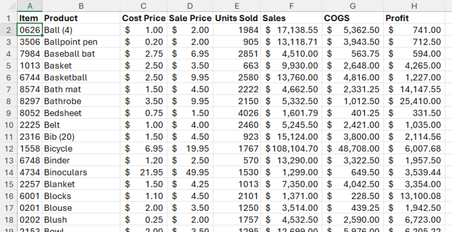Click the Units Sold header cell

coord(237,18)
